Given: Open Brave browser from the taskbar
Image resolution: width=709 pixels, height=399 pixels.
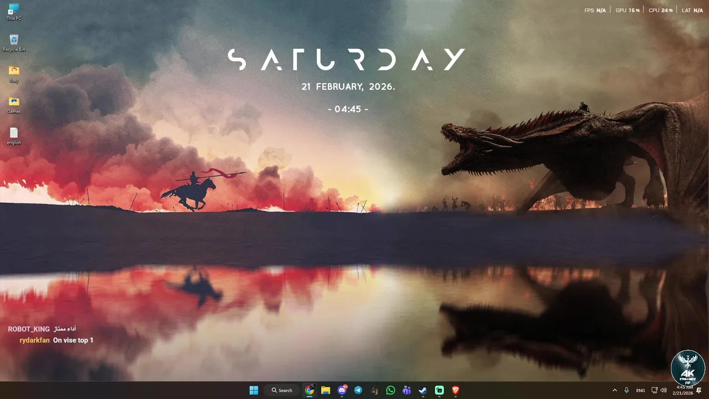Looking at the screenshot, I should coord(455,390).
